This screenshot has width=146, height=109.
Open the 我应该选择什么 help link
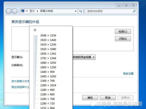point(20,87)
